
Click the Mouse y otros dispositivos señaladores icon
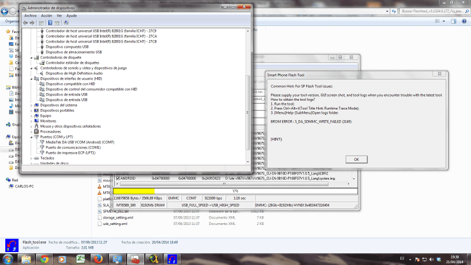37,126
